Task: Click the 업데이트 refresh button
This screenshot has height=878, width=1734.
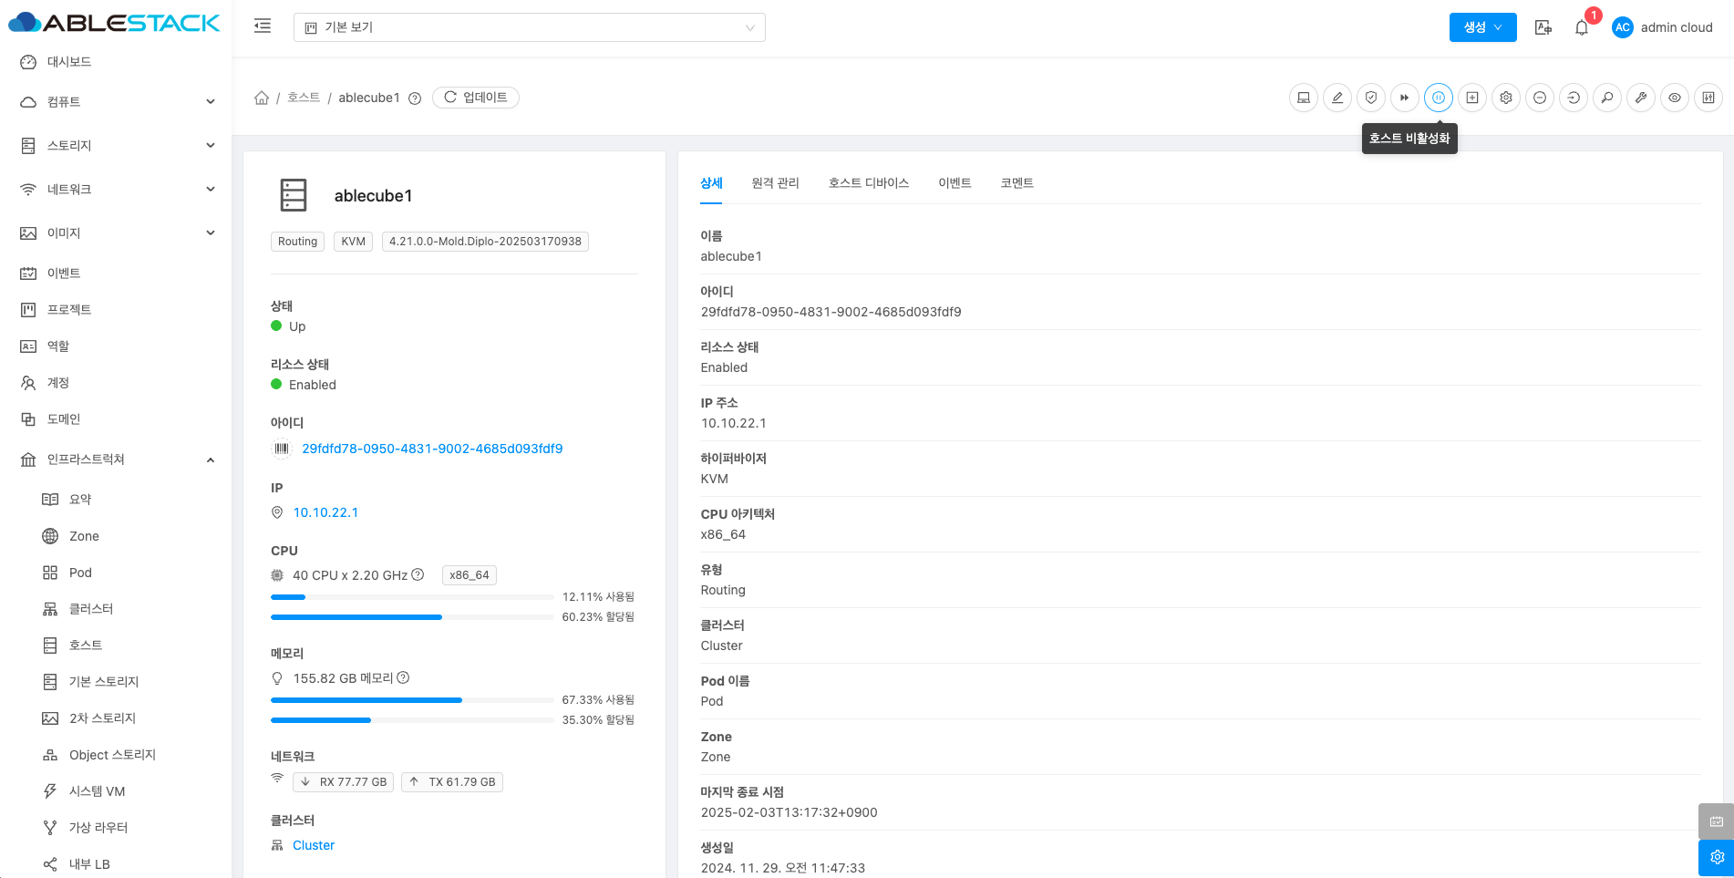Action: coord(475,98)
